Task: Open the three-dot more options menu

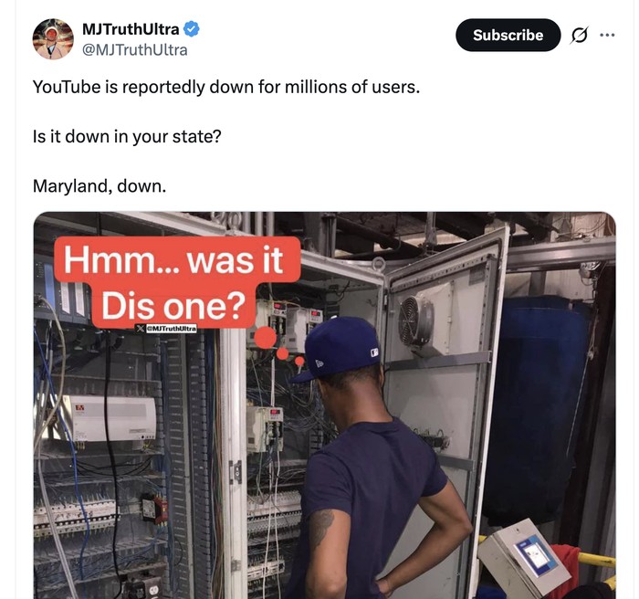Action: [x=607, y=35]
